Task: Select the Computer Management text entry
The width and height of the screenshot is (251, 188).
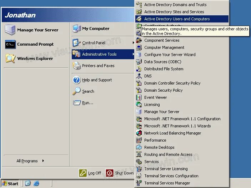Action: point(164,47)
